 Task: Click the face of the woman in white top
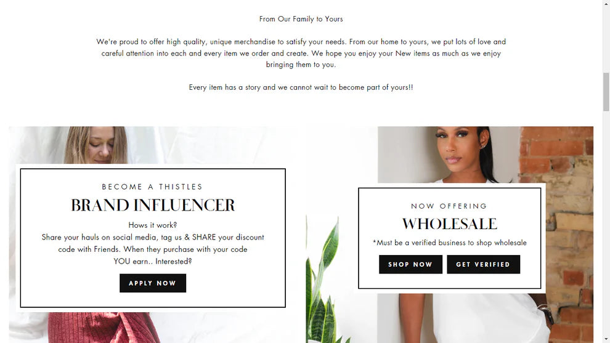(x=460, y=148)
